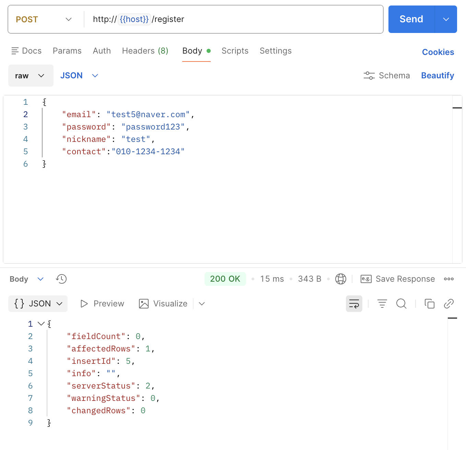Open the POST method dropdown
The image size is (466, 450).
pyautogui.click(x=44, y=19)
